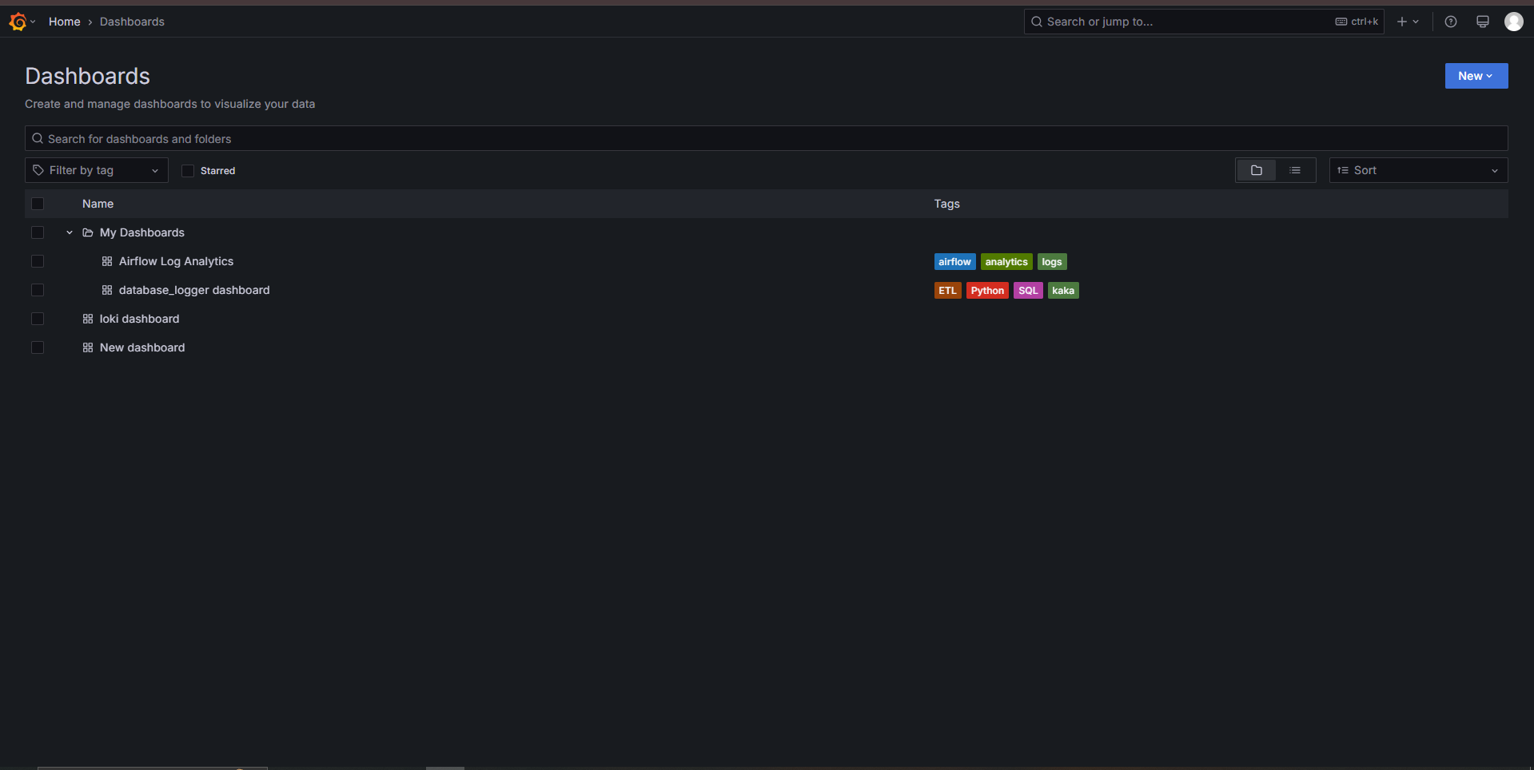Screen dimensions: 1534x770
Task: Select all dashboards with the header checkbox
Action: [x=38, y=204]
